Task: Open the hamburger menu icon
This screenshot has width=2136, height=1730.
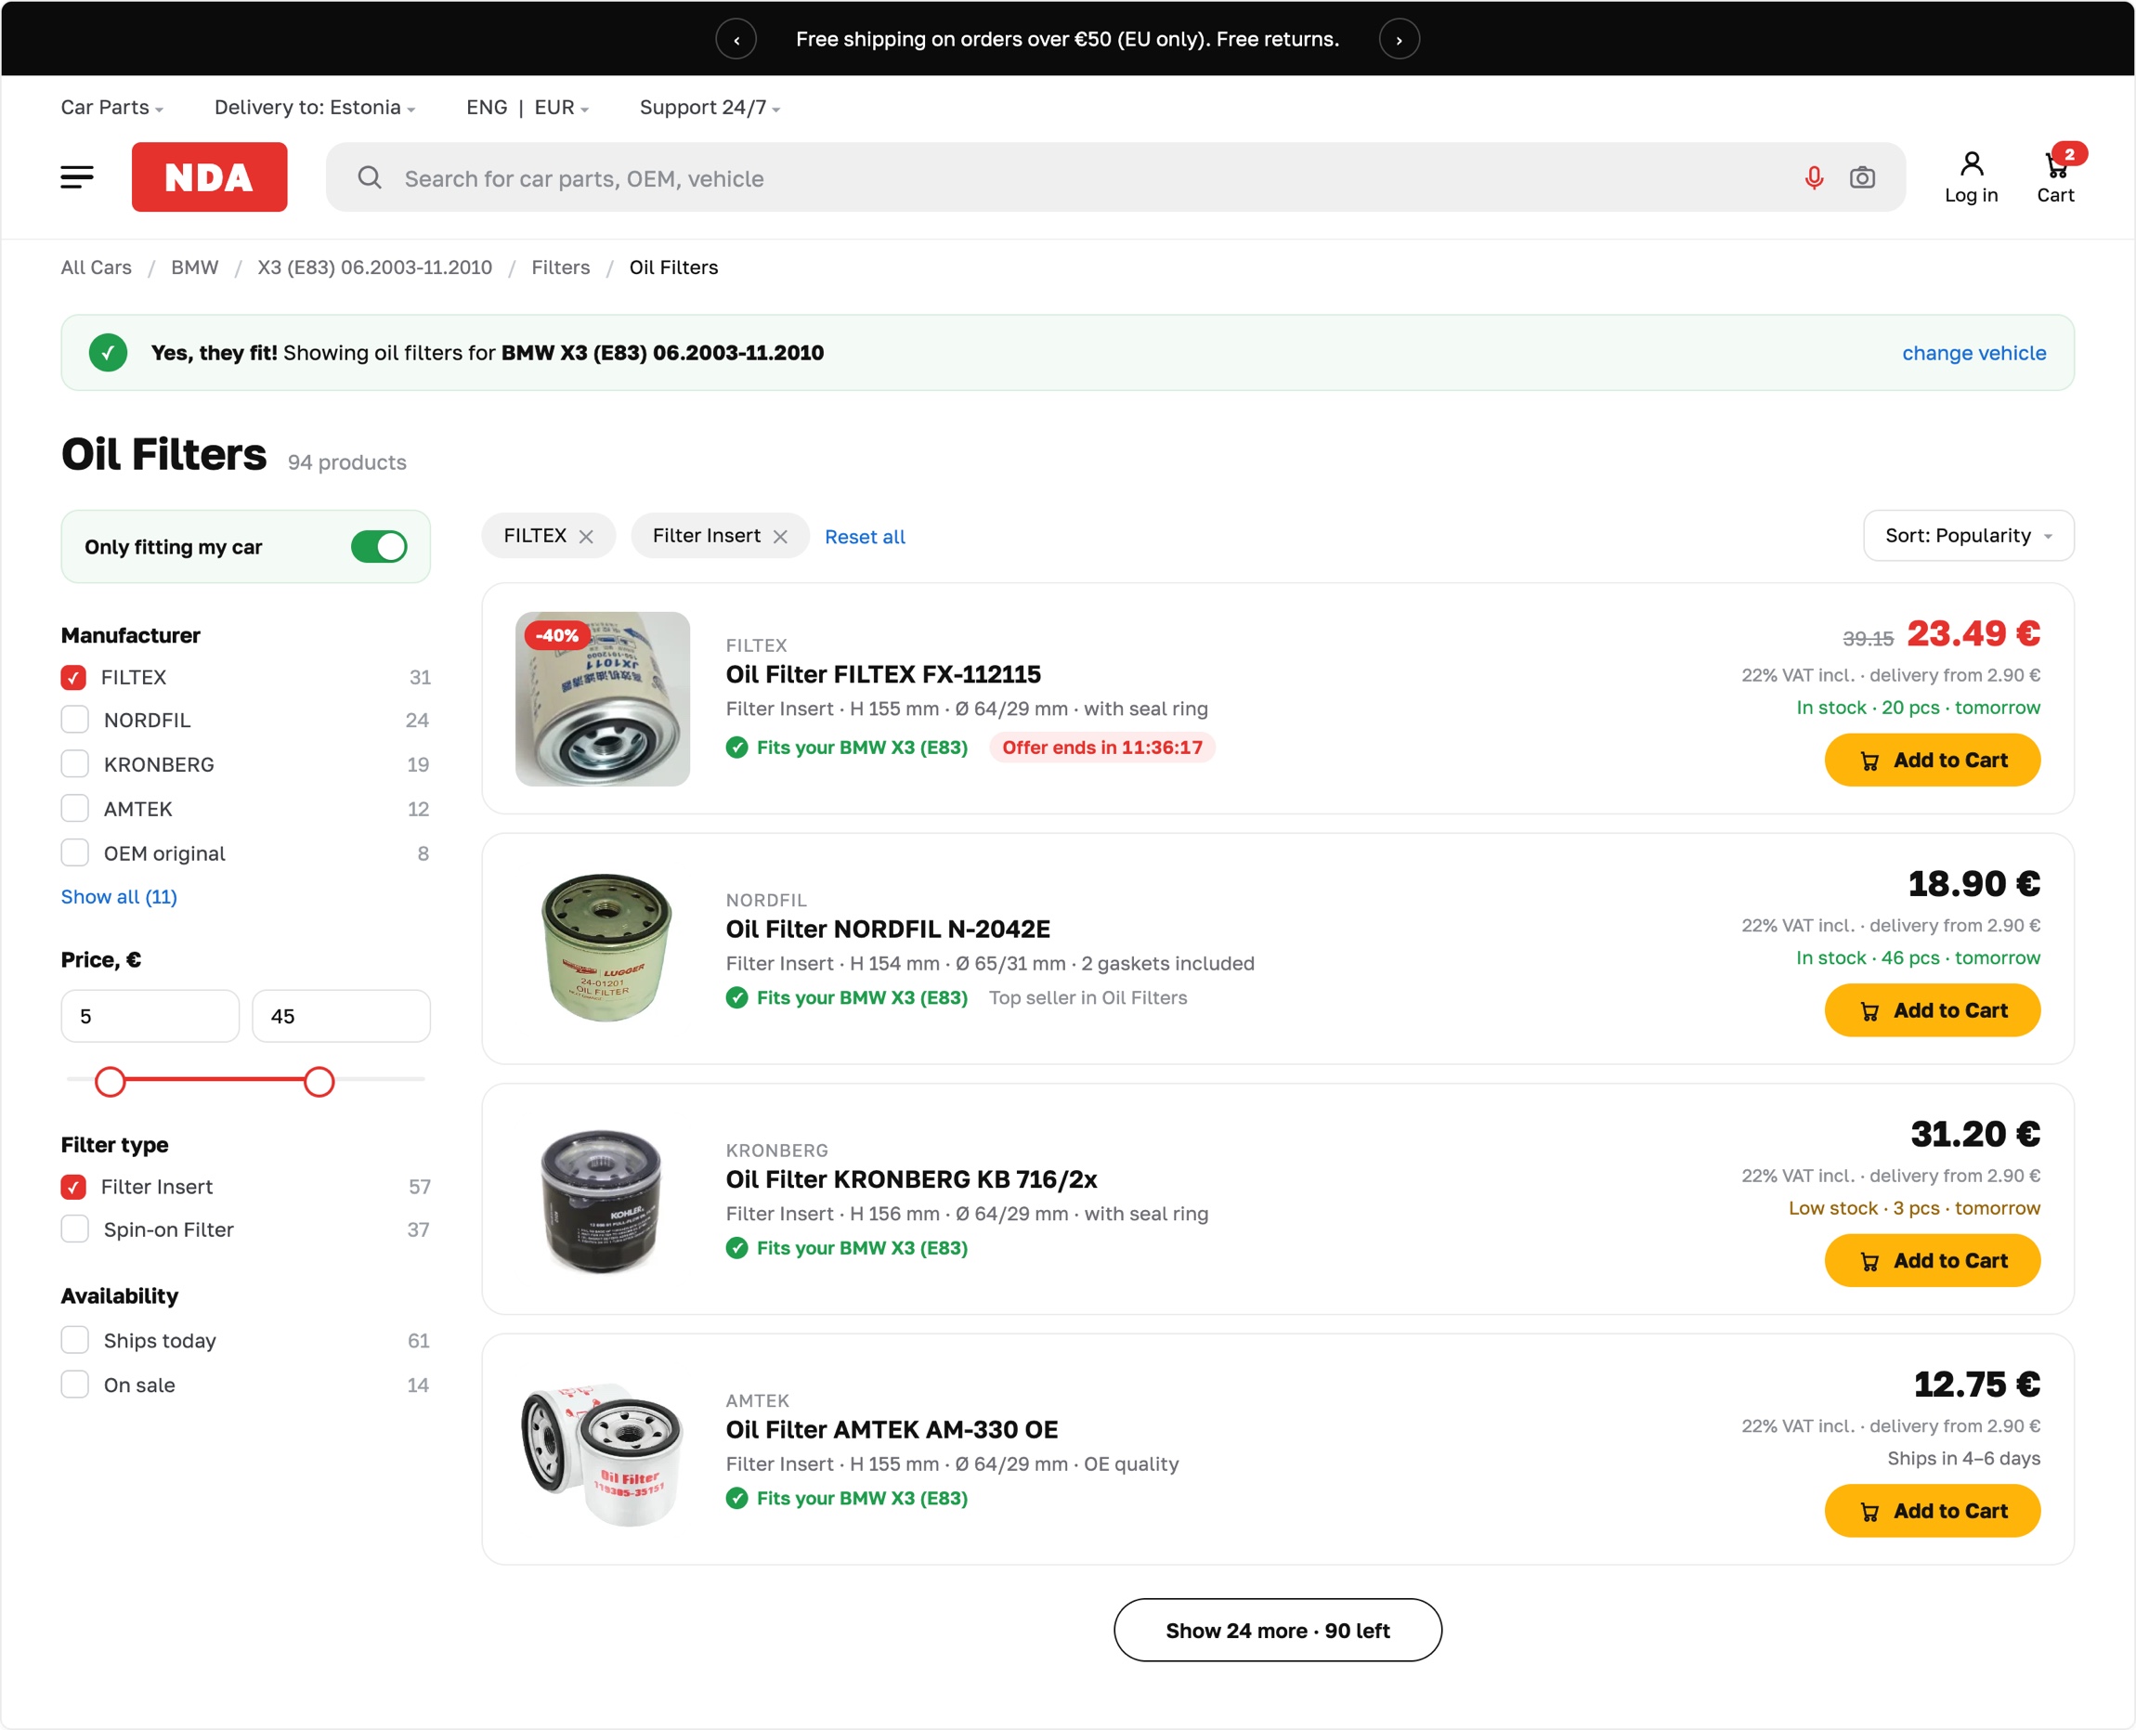Action: pos(77,177)
